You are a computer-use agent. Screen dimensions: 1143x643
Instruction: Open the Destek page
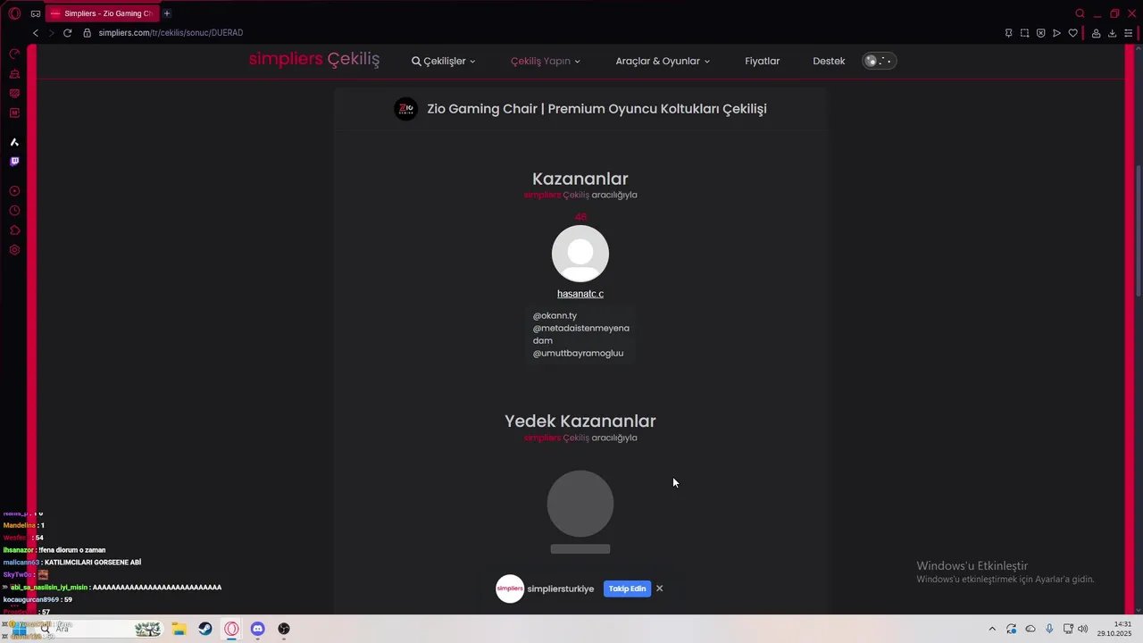829,61
